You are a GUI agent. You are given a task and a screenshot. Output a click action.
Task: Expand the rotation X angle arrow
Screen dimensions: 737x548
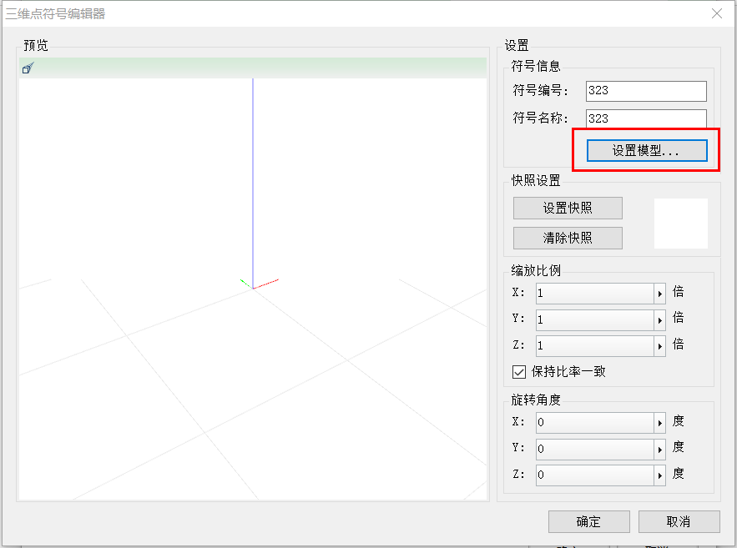click(x=660, y=423)
